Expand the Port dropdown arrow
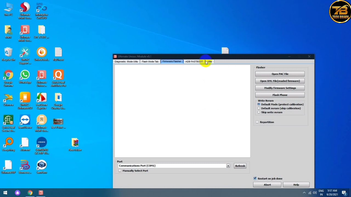The height and width of the screenshot is (197, 351). click(x=228, y=166)
